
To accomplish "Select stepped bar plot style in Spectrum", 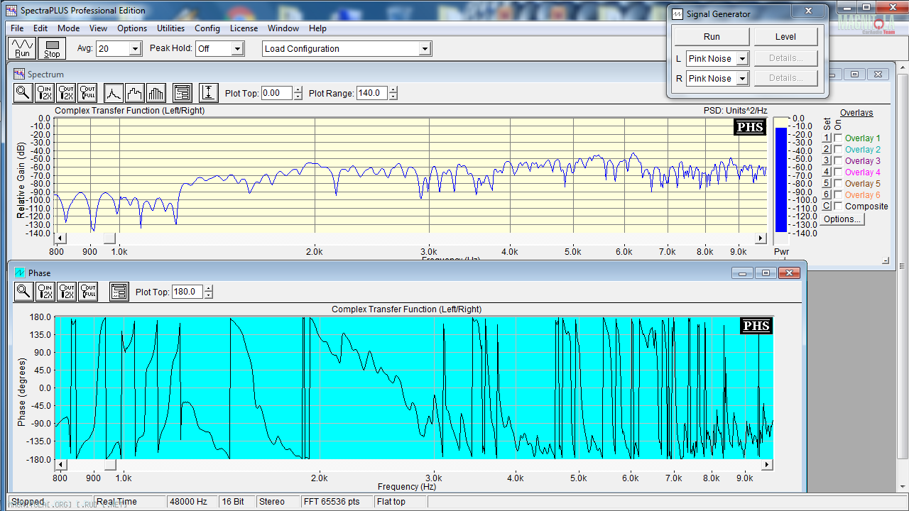I will point(135,93).
